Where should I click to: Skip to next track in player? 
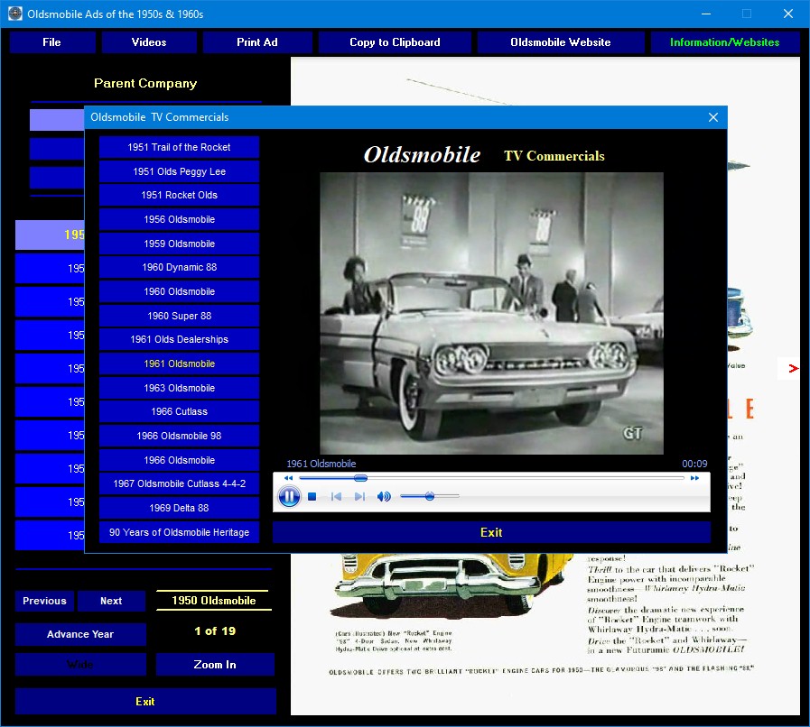coord(359,496)
